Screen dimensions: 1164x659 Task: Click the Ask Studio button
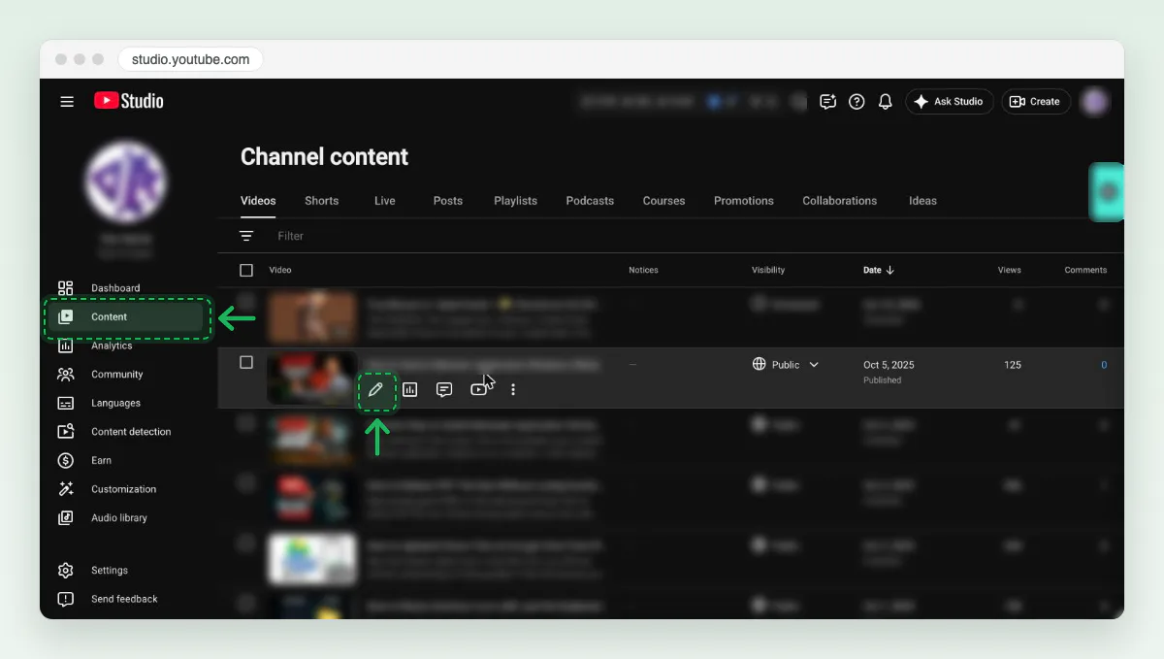coord(950,101)
